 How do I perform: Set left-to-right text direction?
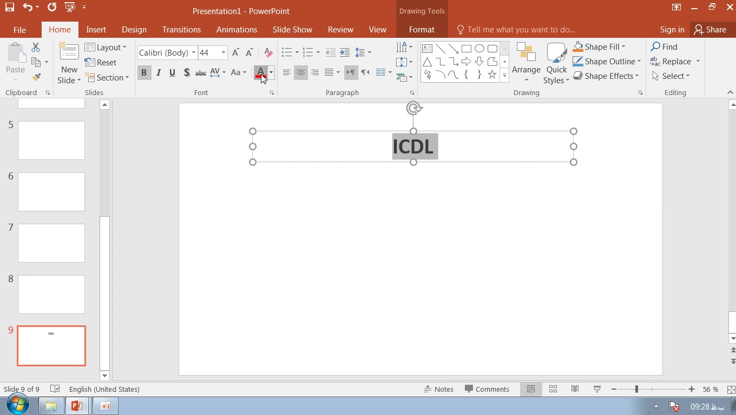(x=351, y=72)
